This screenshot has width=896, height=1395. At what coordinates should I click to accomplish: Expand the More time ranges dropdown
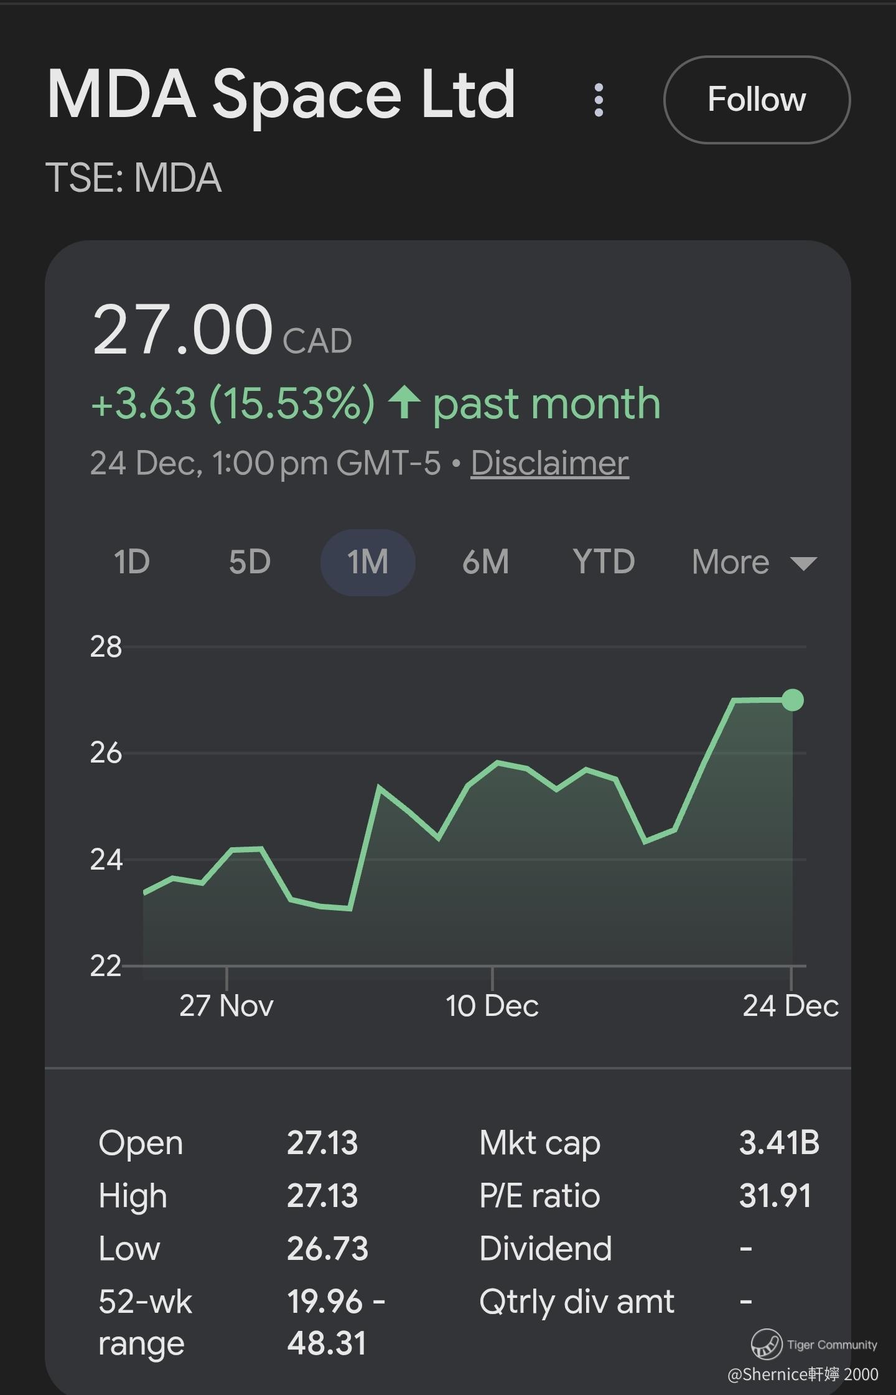[x=731, y=562]
